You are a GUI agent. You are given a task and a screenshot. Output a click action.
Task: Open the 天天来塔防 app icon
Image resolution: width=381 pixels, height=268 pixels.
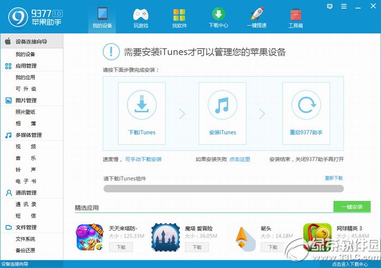90,237
